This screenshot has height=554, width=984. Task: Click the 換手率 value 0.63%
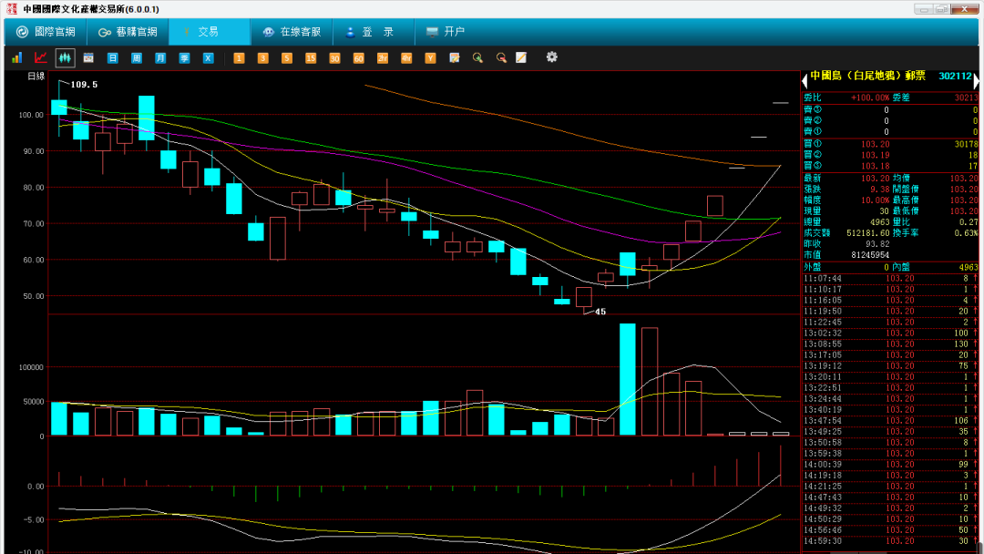(966, 232)
